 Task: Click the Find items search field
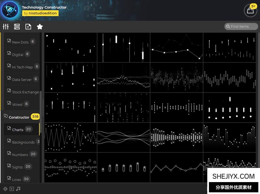pyautogui.click(x=241, y=26)
